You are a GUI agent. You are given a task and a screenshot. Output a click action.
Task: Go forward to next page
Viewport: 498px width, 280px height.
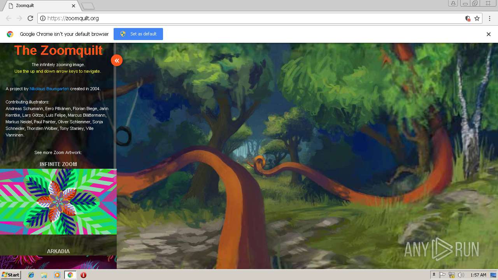click(x=19, y=18)
